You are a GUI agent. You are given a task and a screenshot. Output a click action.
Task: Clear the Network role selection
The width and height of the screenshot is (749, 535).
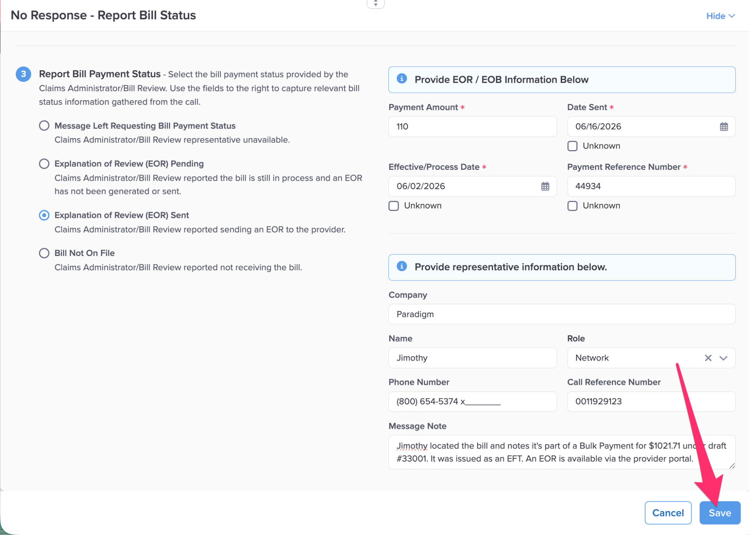pyautogui.click(x=708, y=358)
